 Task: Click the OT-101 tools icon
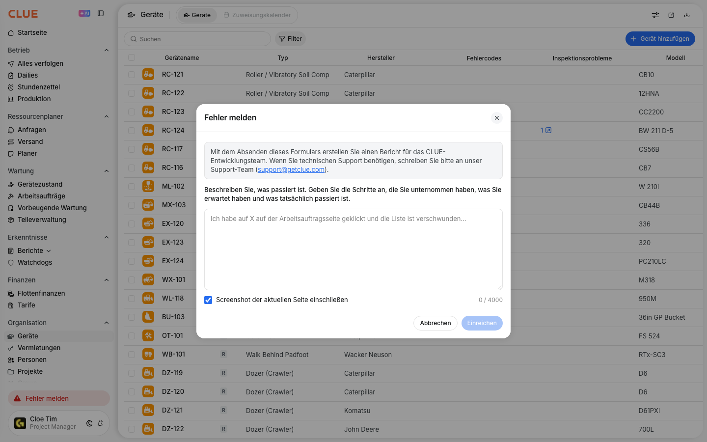click(148, 335)
